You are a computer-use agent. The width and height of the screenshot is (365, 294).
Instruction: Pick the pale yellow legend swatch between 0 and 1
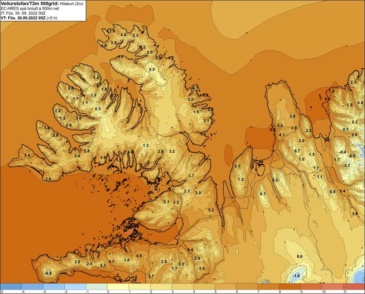click(118, 287)
